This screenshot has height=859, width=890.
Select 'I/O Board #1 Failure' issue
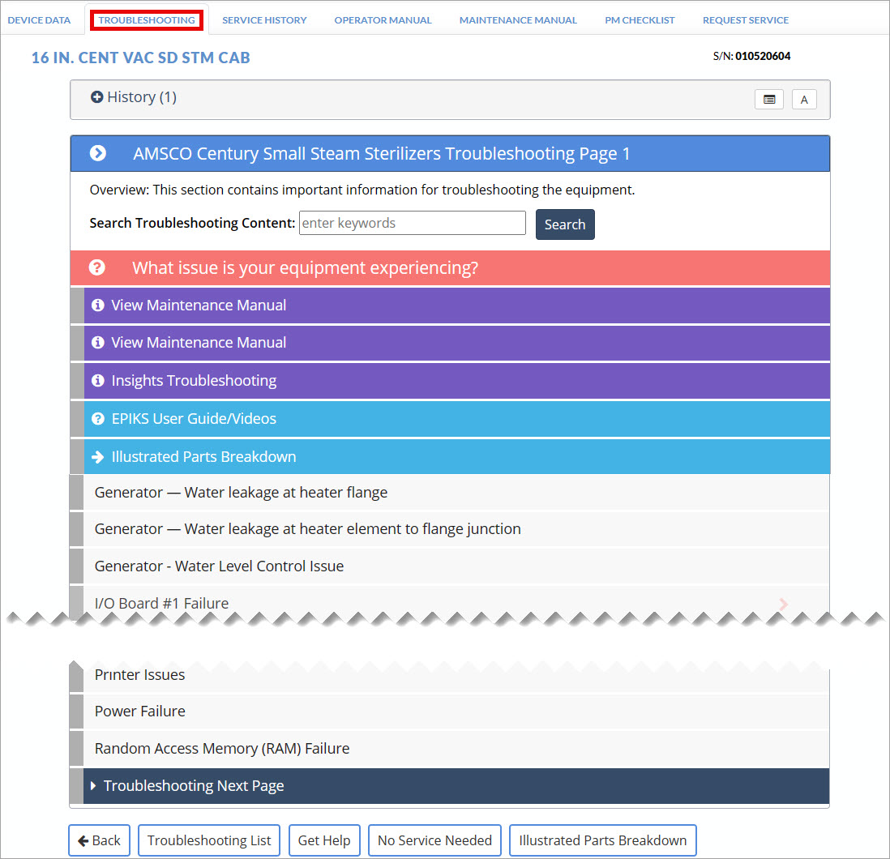coord(456,602)
